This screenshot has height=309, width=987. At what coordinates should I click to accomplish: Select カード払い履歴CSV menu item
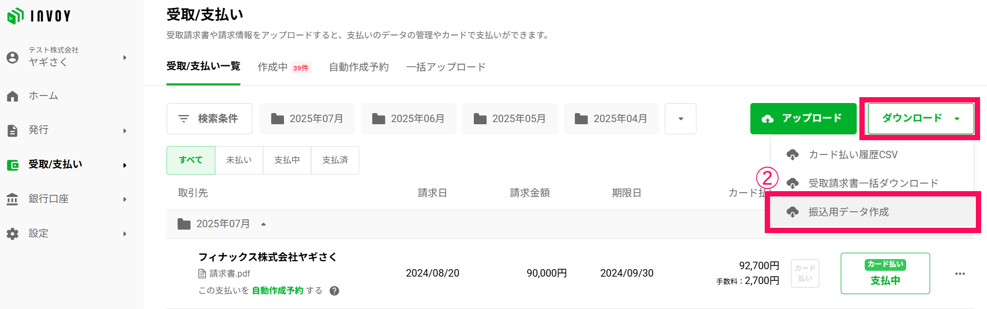coord(872,154)
